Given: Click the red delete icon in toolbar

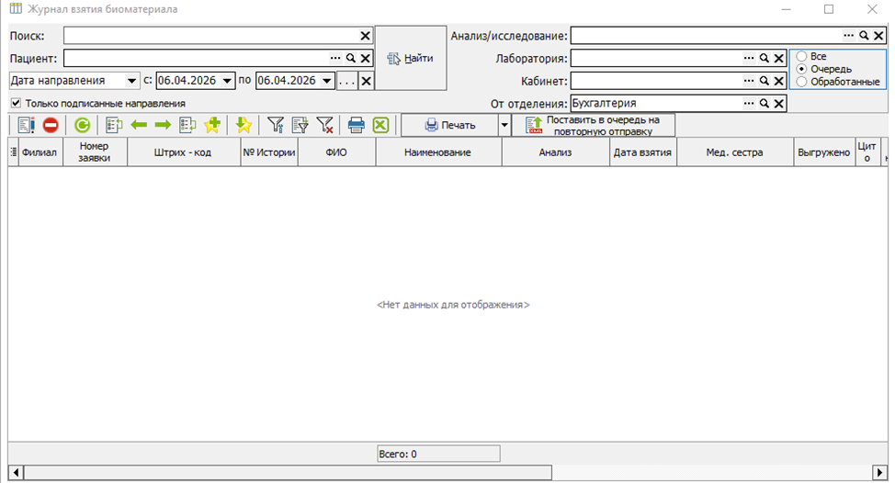Looking at the screenshot, I should (51, 126).
